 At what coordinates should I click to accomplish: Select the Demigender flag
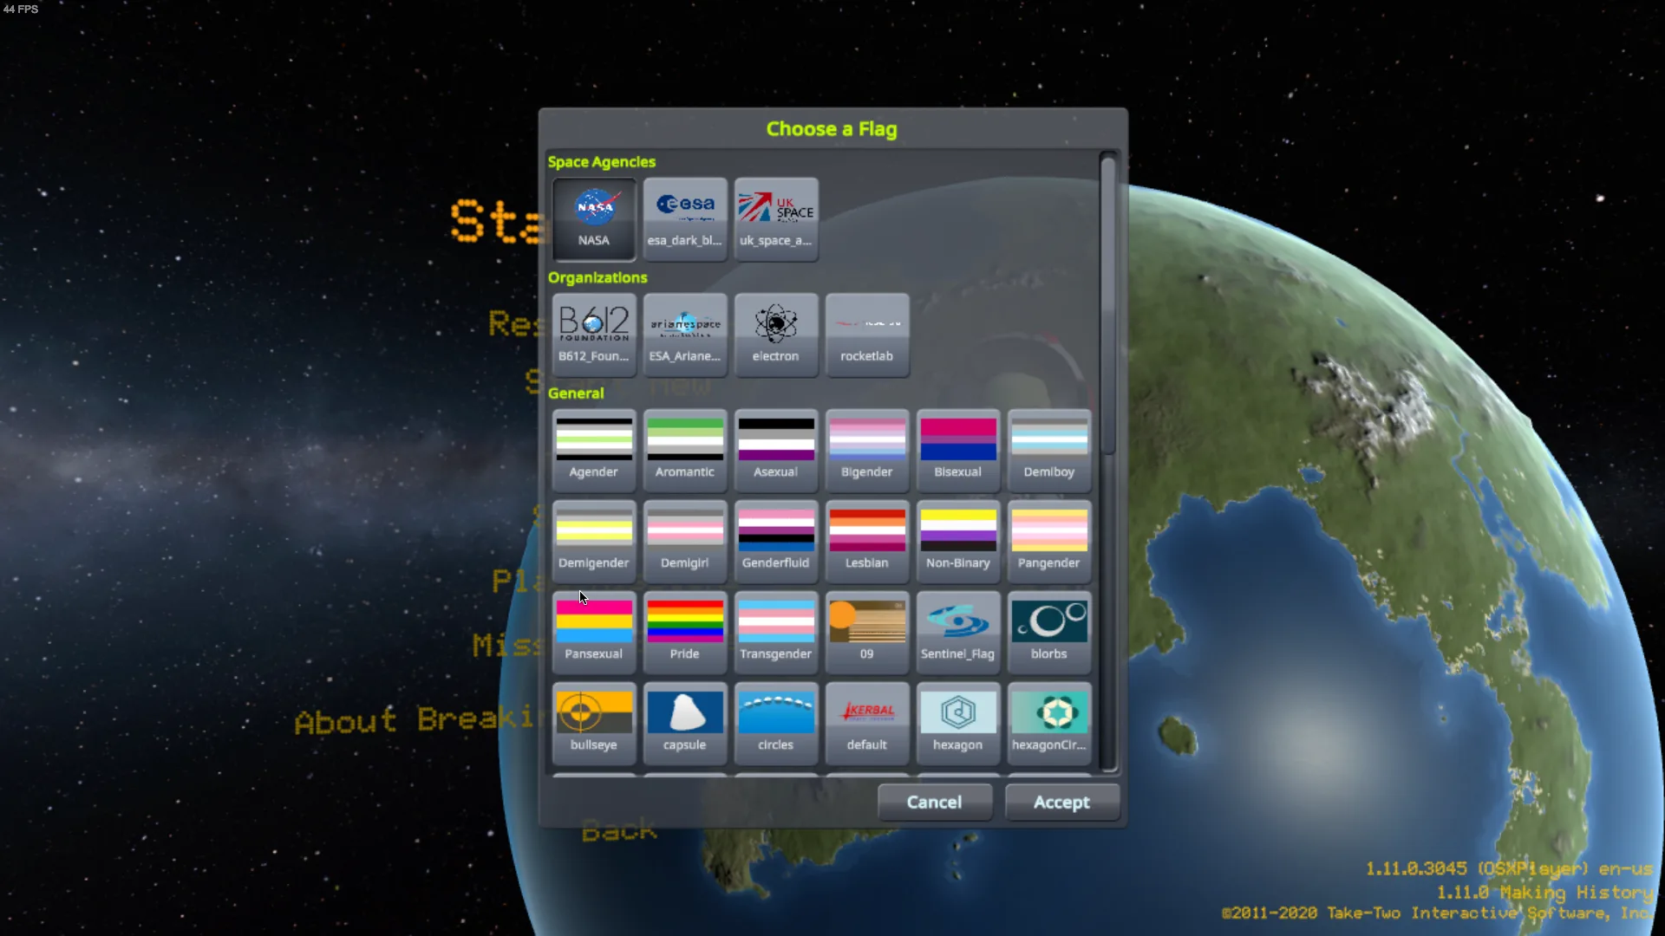(x=594, y=542)
